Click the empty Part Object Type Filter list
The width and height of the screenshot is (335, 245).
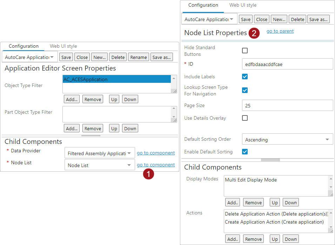click(x=117, y=114)
